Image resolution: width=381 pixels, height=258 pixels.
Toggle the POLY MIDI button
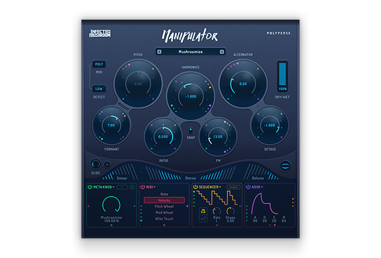pyautogui.click(x=99, y=64)
